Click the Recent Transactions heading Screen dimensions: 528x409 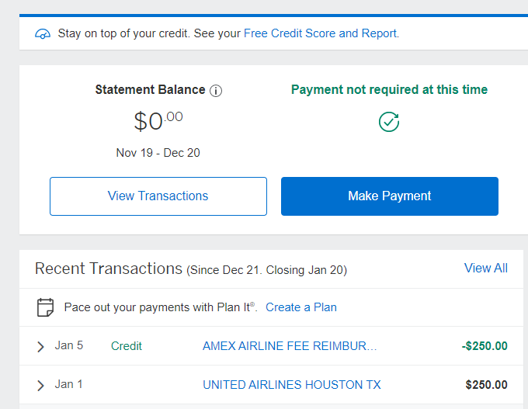pos(109,269)
